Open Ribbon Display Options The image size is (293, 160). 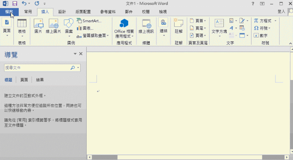(262, 4)
